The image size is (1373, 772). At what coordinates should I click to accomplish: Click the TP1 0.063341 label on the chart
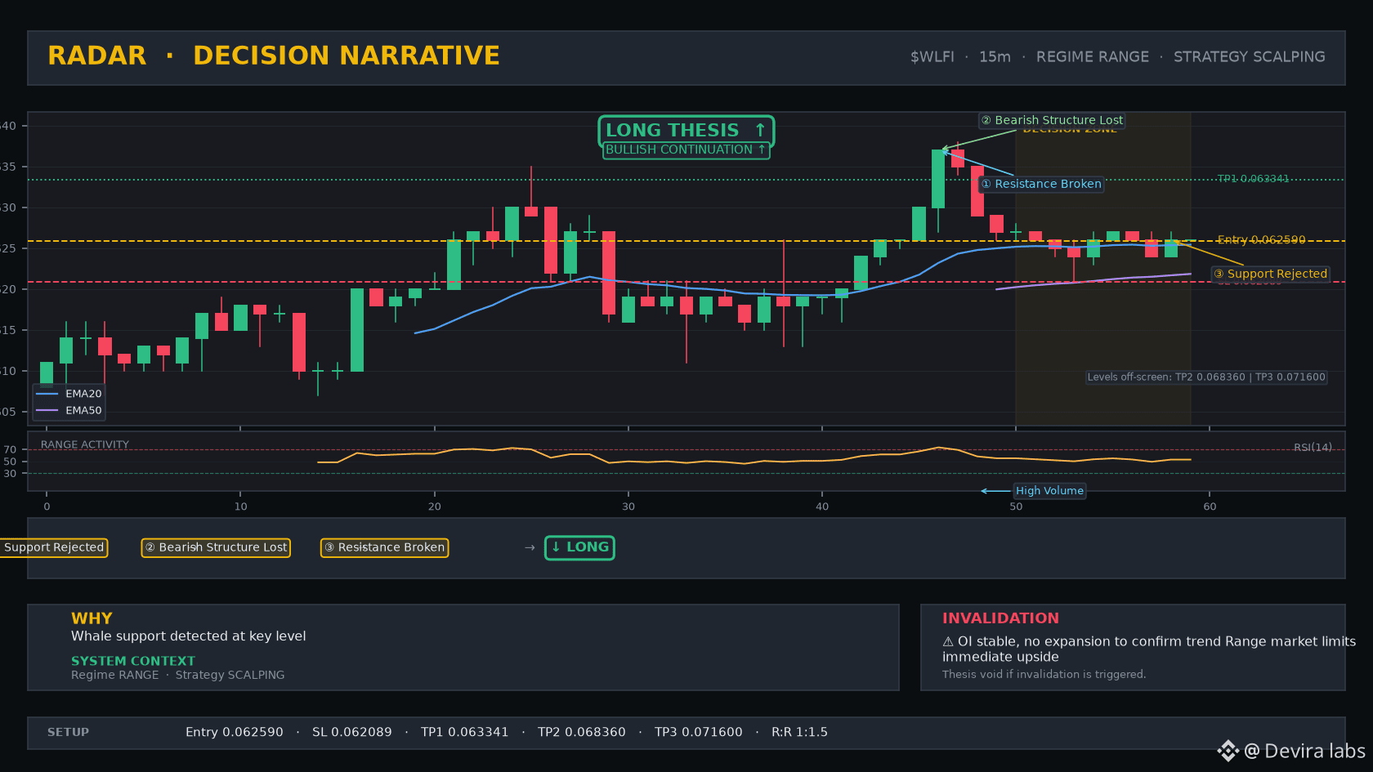coord(1253,179)
